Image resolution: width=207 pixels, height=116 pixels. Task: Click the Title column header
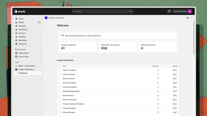pos(64,66)
